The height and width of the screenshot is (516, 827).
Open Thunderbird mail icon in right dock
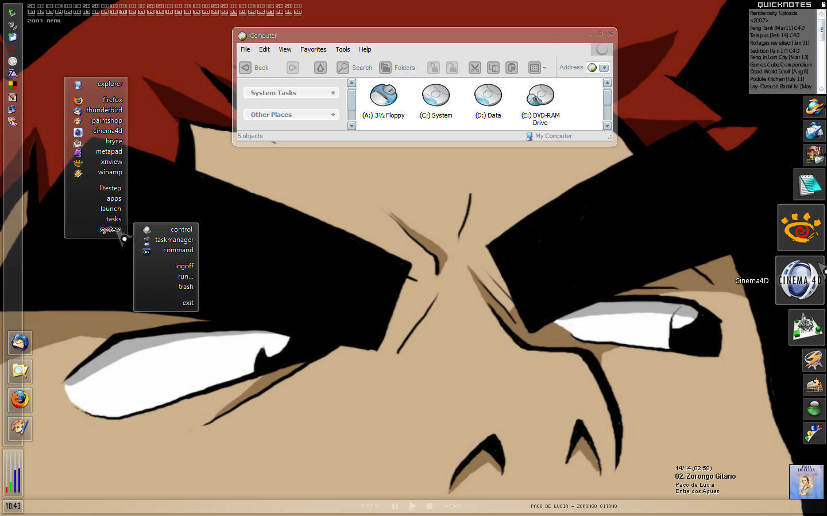814,131
